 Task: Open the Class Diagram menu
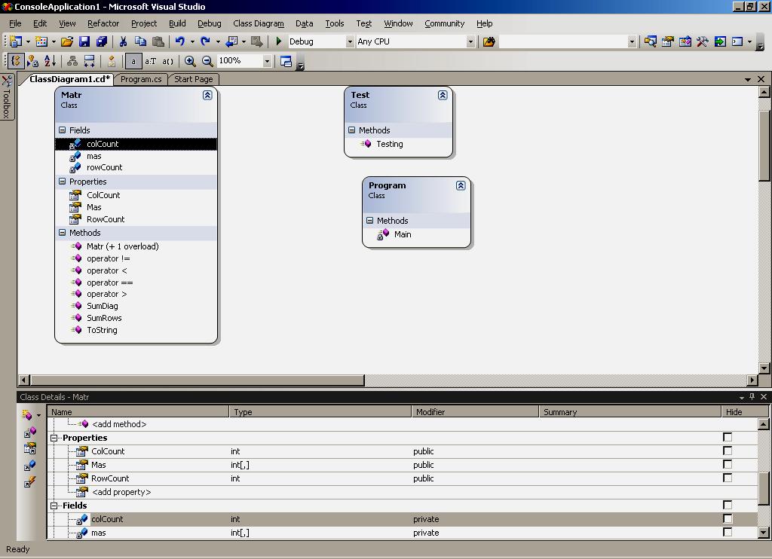pyautogui.click(x=259, y=23)
